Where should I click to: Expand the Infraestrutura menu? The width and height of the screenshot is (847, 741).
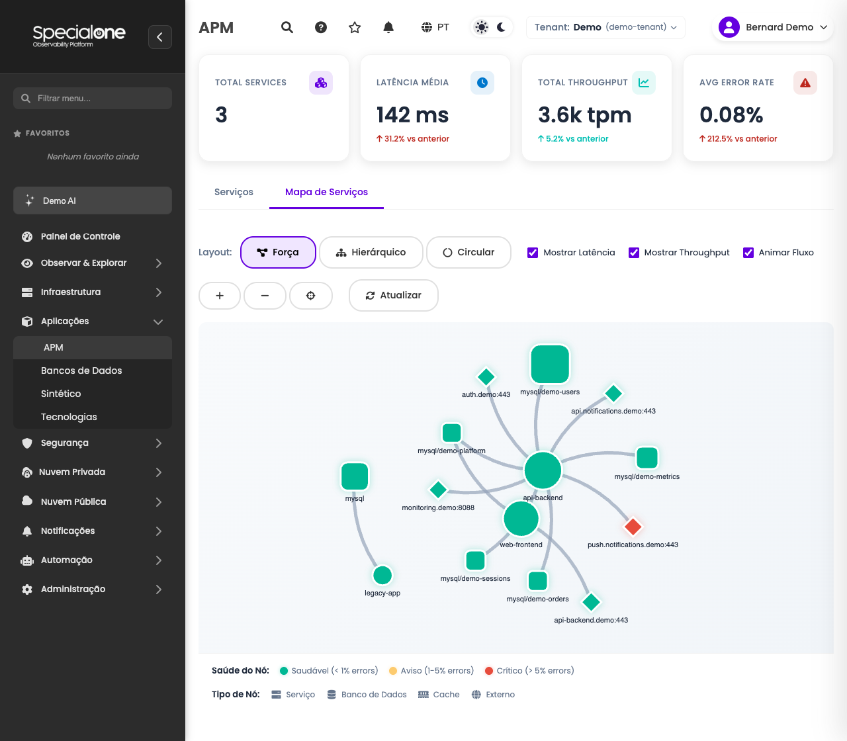(93, 292)
